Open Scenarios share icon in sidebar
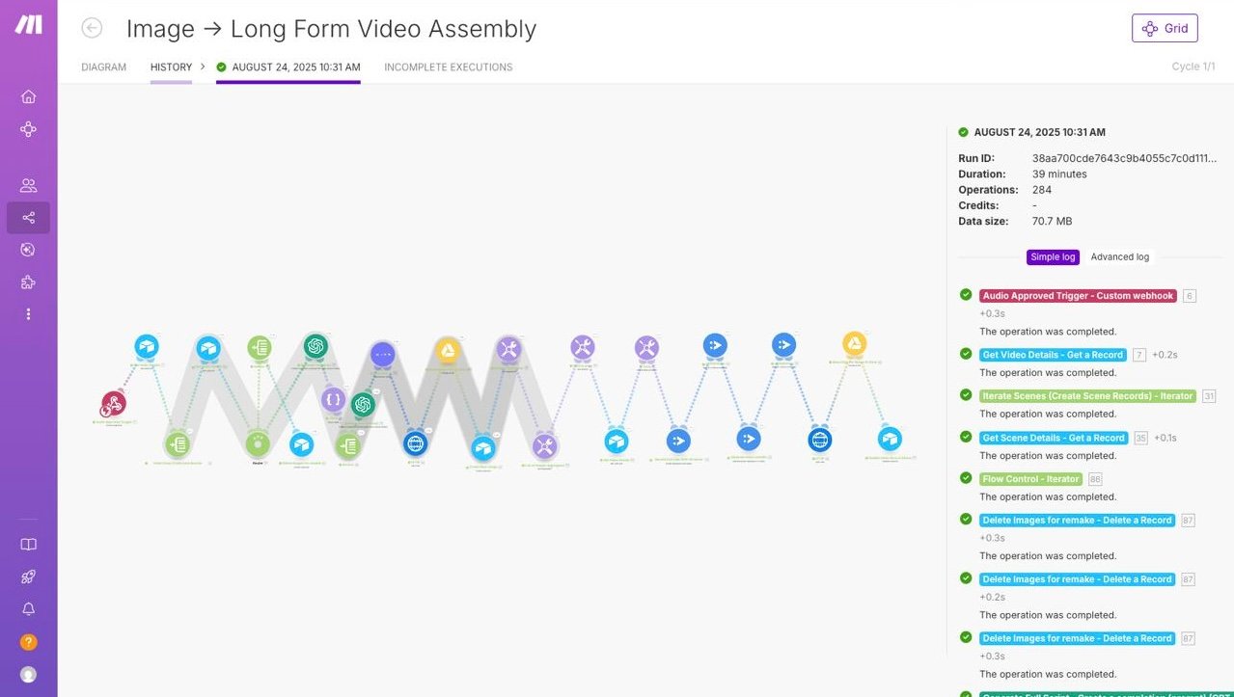 (x=28, y=218)
